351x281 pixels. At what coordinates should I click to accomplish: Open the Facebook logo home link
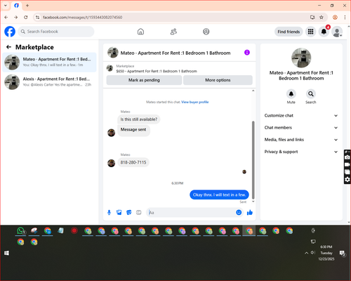(x=10, y=32)
